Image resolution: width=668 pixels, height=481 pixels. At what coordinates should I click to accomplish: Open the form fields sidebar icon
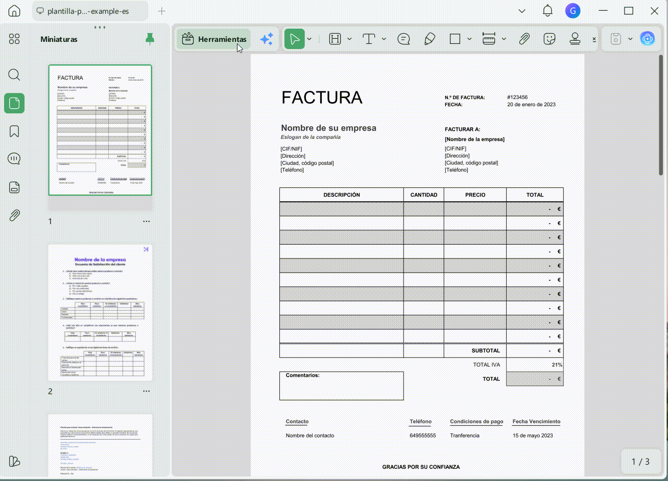click(x=14, y=187)
